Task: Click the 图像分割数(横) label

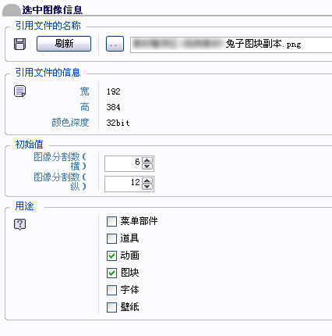Action: [60, 161]
